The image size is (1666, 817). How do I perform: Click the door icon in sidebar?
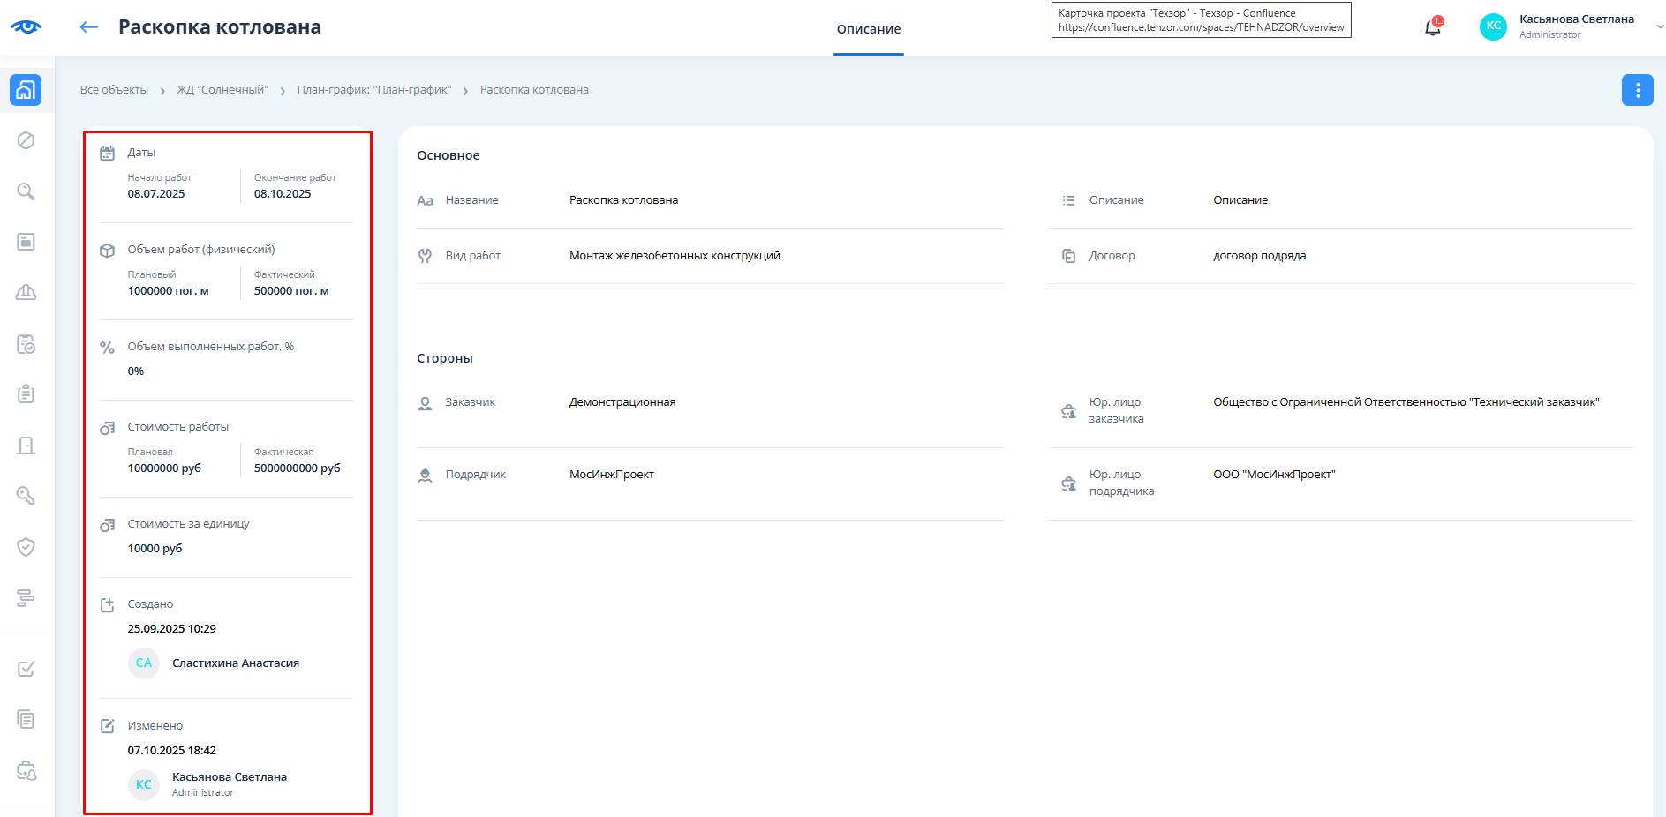click(x=26, y=446)
